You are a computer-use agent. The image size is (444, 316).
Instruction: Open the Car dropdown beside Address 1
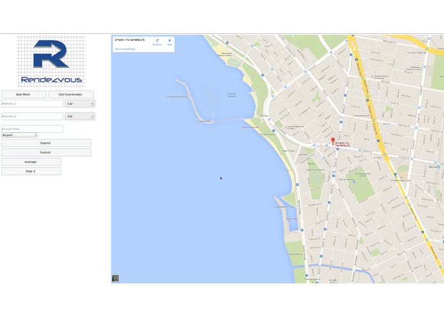tap(80, 104)
